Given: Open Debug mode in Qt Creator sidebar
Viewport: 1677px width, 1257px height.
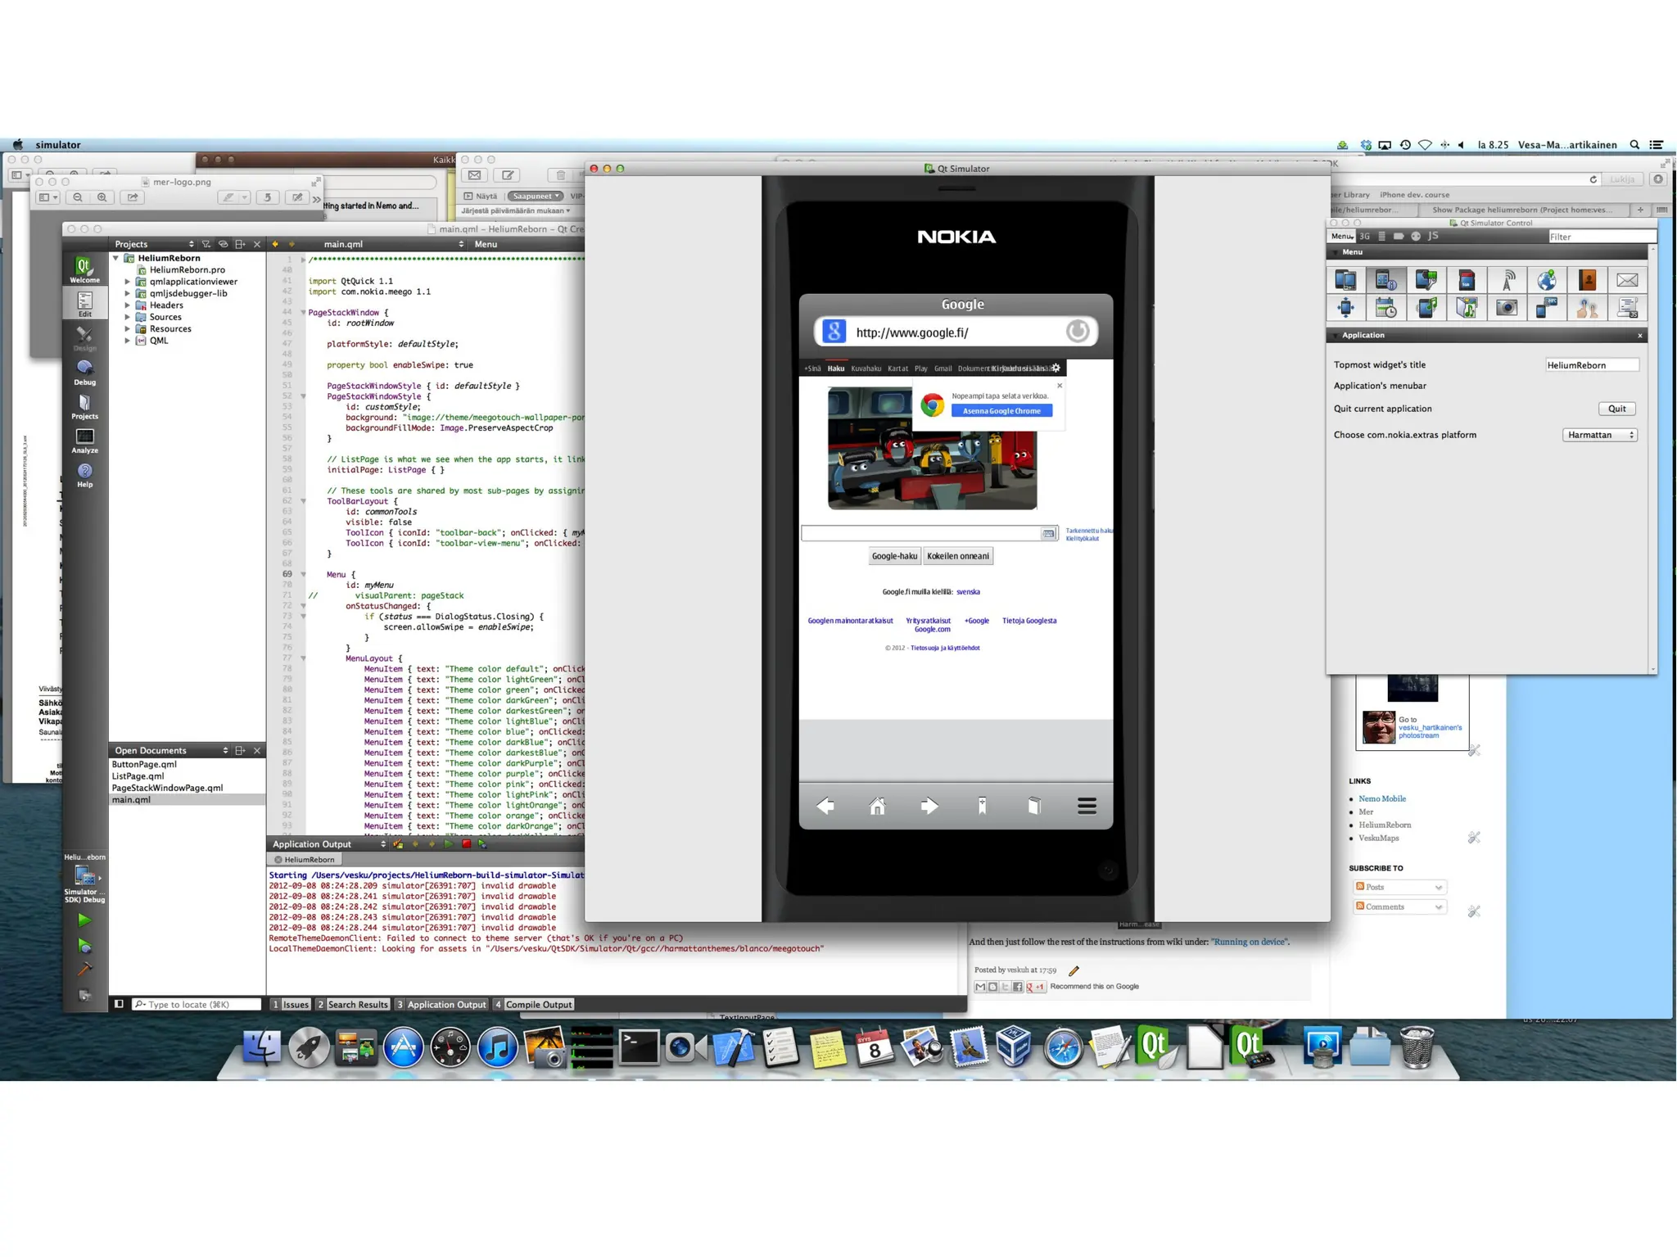Looking at the screenshot, I should tap(84, 372).
